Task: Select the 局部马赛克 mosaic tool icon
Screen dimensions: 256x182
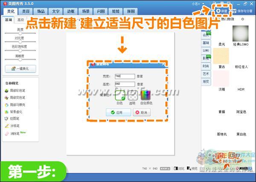Action: click(x=6, y=105)
